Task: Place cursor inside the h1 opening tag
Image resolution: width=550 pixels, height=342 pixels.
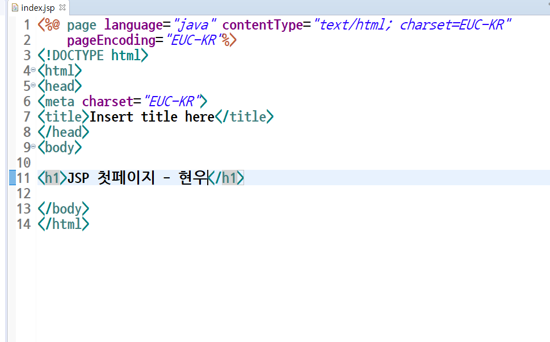Action: tap(51, 178)
